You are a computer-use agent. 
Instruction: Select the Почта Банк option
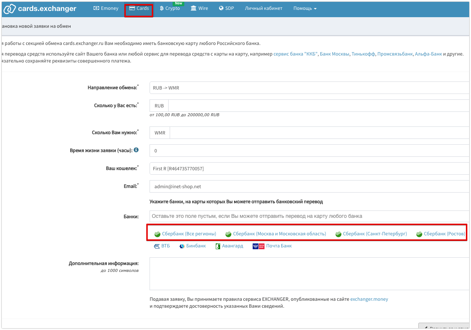(272, 246)
